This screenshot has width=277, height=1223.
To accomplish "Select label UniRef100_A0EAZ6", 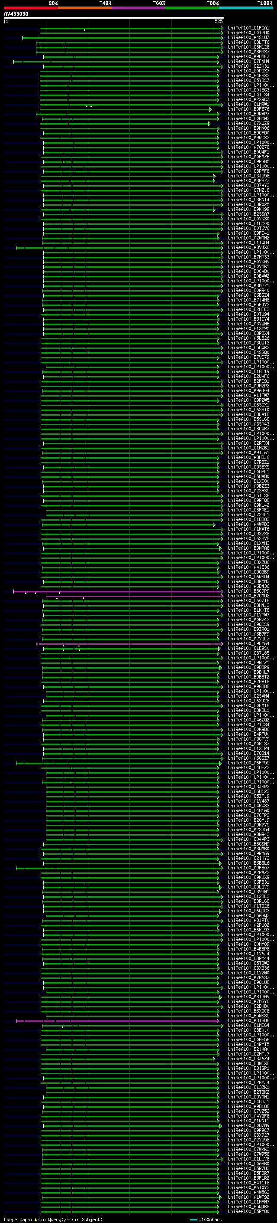I will click(248, 157).
